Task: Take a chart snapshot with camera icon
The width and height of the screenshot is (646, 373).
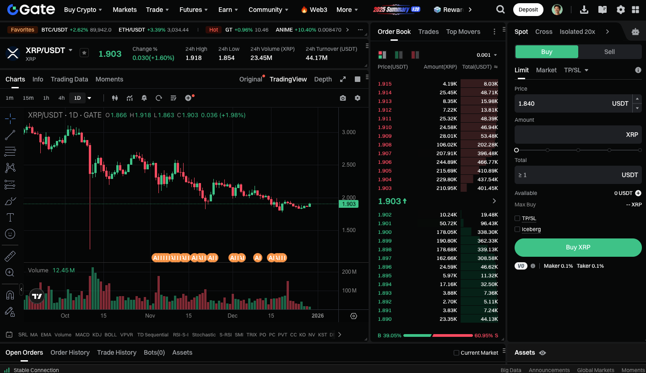Action: pyautogui.click(x=343, y=98)
